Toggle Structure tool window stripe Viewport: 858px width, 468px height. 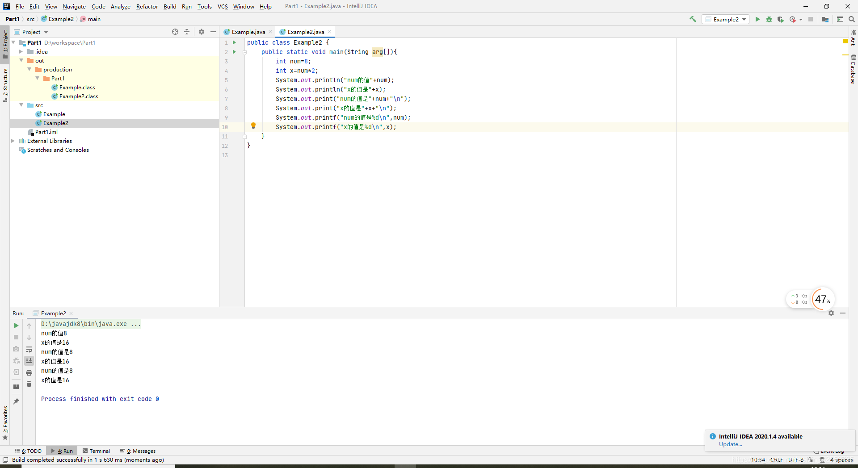pos(5,85)
